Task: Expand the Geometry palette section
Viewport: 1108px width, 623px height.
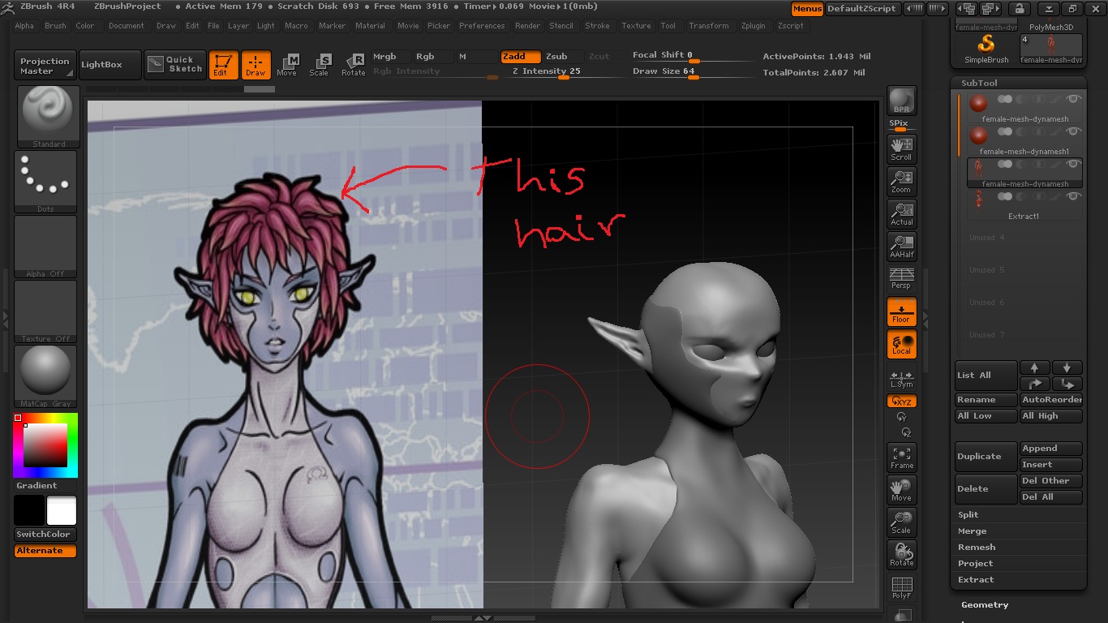Action: [x=985, y=604]
